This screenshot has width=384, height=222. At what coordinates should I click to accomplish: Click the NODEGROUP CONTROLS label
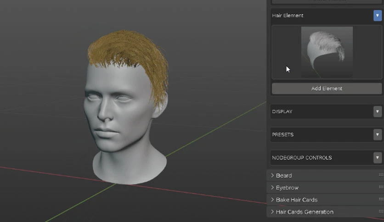pos(302,158)
